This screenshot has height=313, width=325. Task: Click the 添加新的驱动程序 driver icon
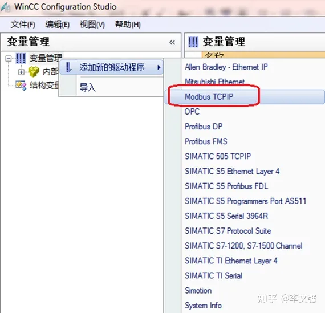[68, 67]
